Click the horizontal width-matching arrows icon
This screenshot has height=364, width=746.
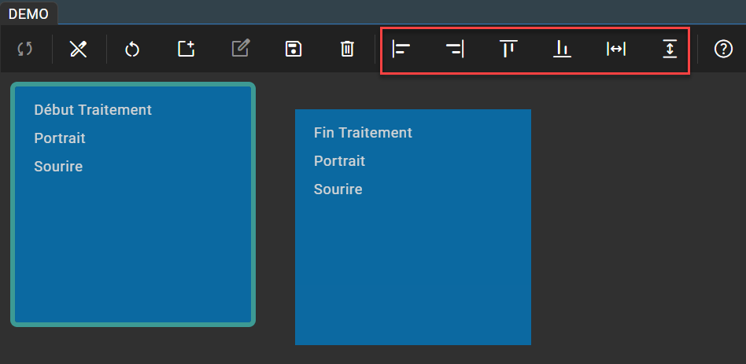coord(615,49)
